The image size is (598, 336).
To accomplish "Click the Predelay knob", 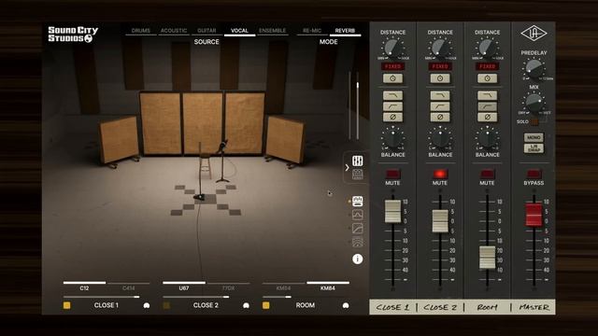I will click(x=534, y=69).
